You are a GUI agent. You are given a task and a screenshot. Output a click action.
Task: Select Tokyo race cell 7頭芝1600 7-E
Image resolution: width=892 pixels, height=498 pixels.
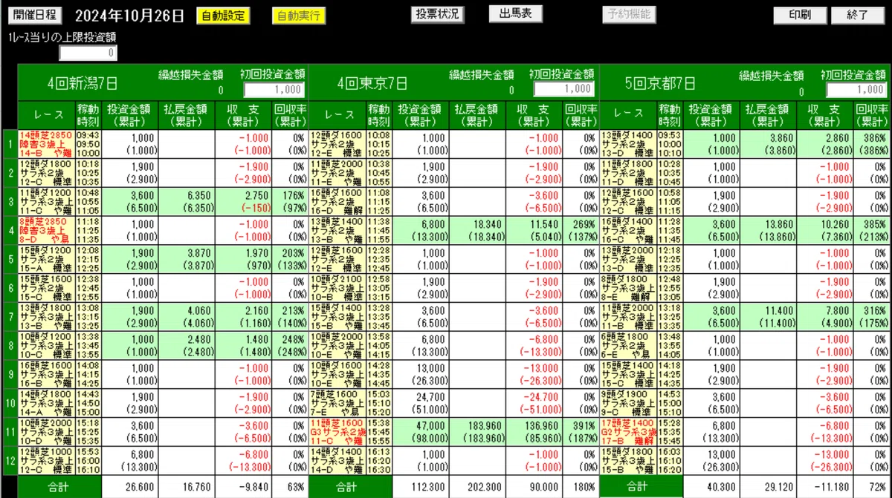click(337, 402)
